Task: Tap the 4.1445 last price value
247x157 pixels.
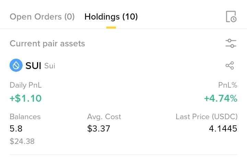Action: click(223, 128)
